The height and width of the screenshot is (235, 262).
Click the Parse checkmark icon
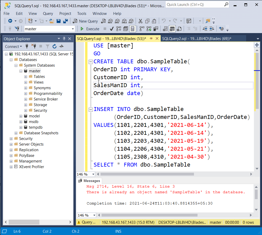112,29
